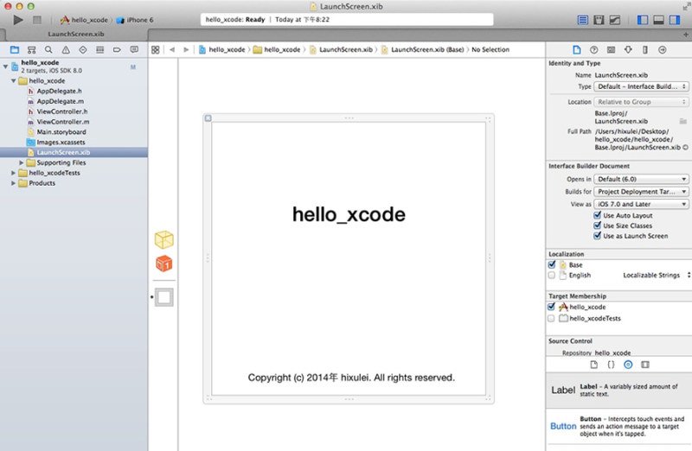Show the Attributes inspector
Image resolution: width=692 pixels, height=451 pixels.
coord(628,50)
